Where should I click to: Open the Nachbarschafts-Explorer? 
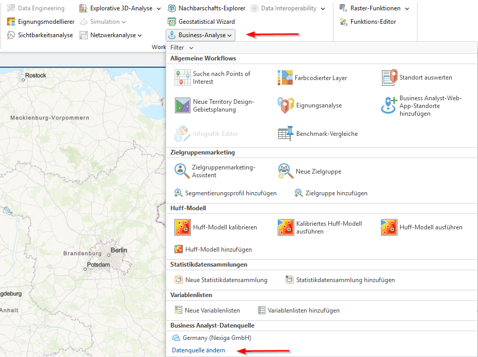206,8
